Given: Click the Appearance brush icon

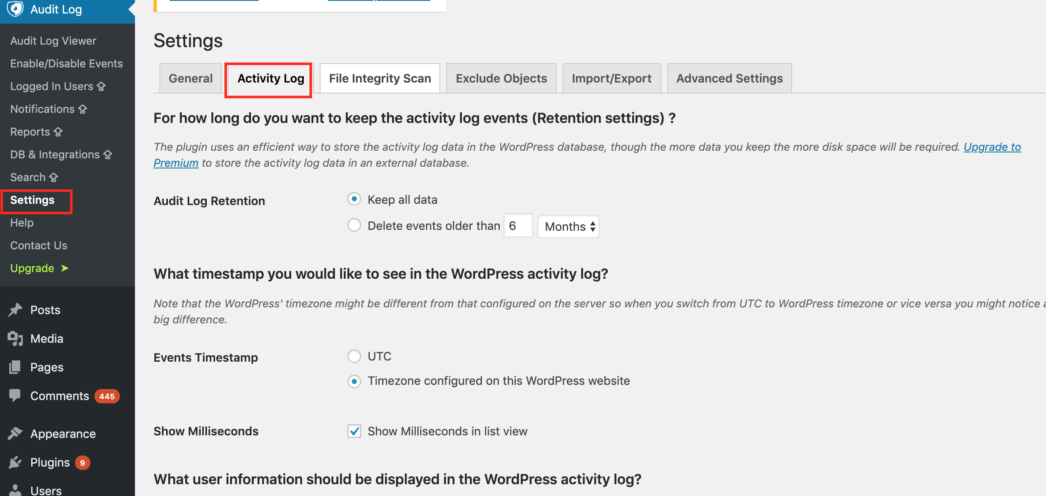Looking at the screenshot, I should click(x=15, y=433).
